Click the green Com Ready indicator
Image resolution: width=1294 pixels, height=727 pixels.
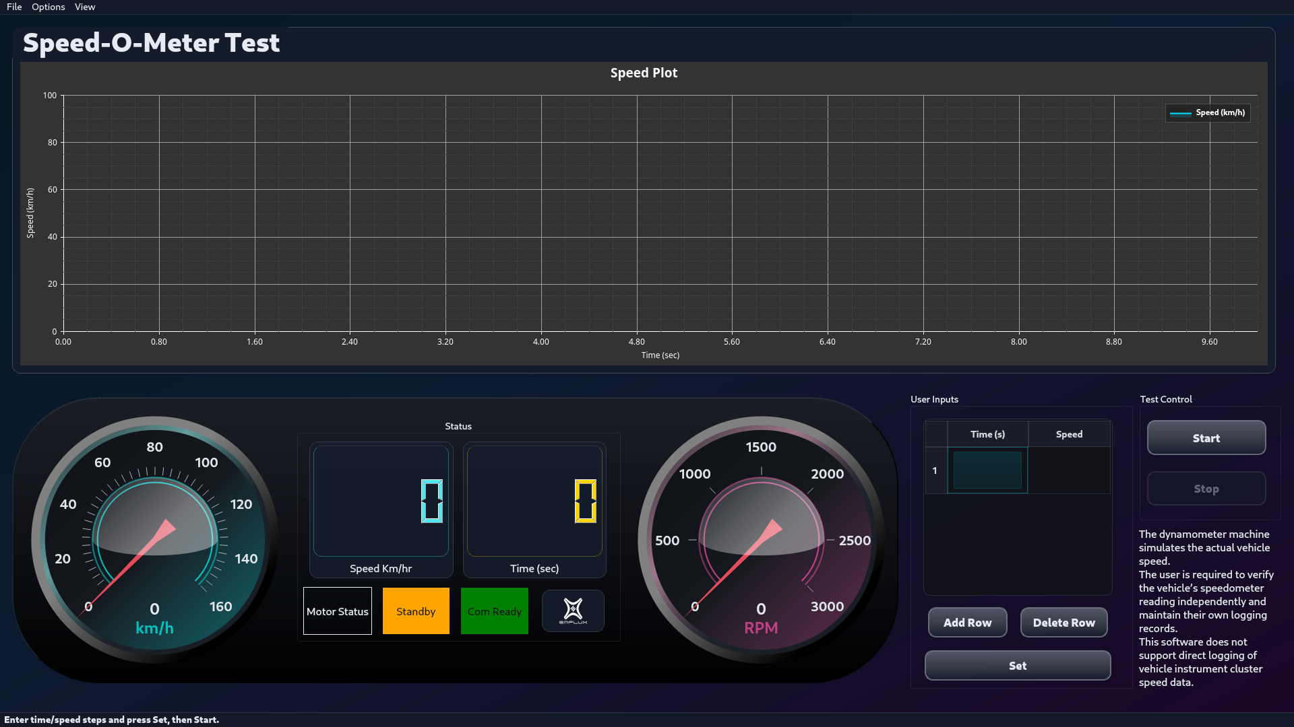click(495, 611)
